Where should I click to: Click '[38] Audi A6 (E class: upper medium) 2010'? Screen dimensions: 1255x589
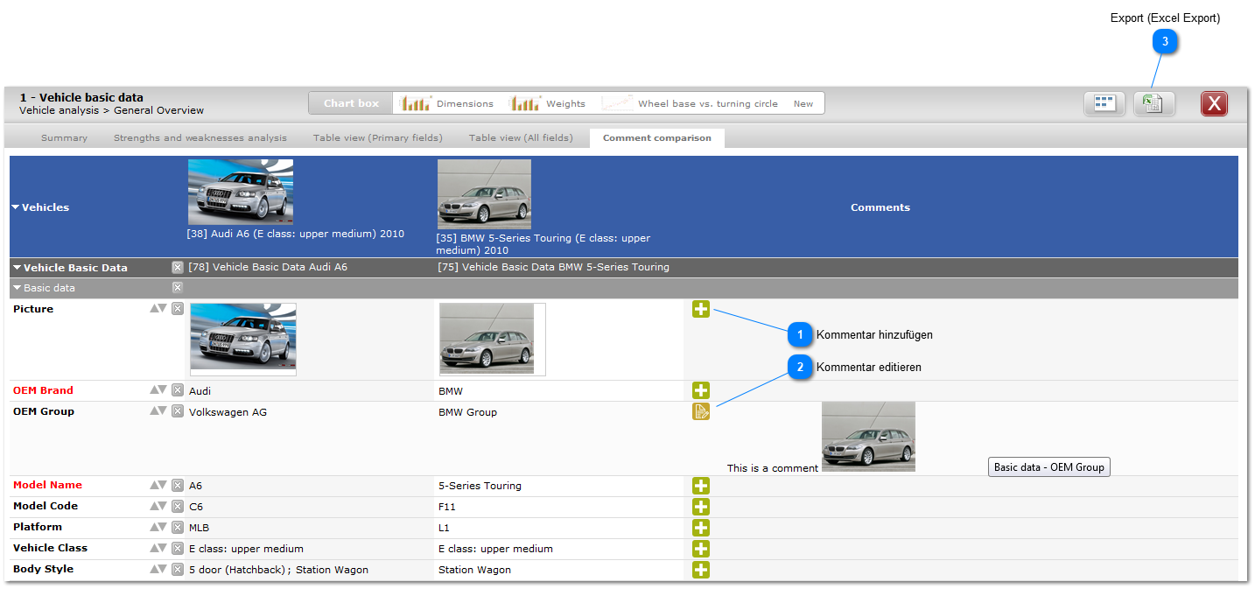click(296, 235)
